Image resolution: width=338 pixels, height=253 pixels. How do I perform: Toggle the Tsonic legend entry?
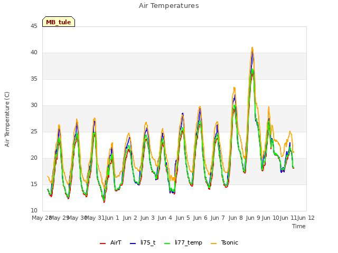tap(224, 242)
